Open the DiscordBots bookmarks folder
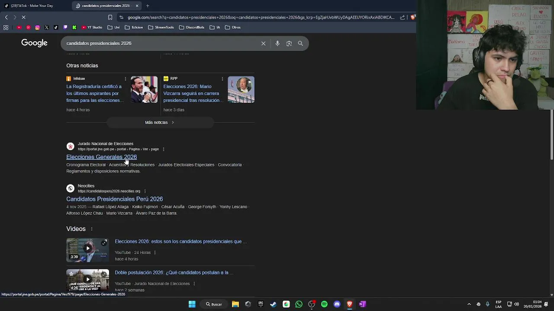 (x=191, y=27)
